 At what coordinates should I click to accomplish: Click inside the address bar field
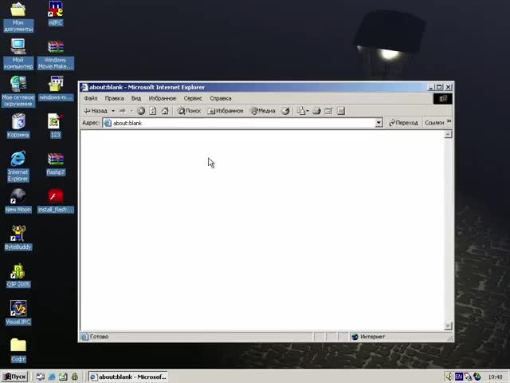pos(239,123)
